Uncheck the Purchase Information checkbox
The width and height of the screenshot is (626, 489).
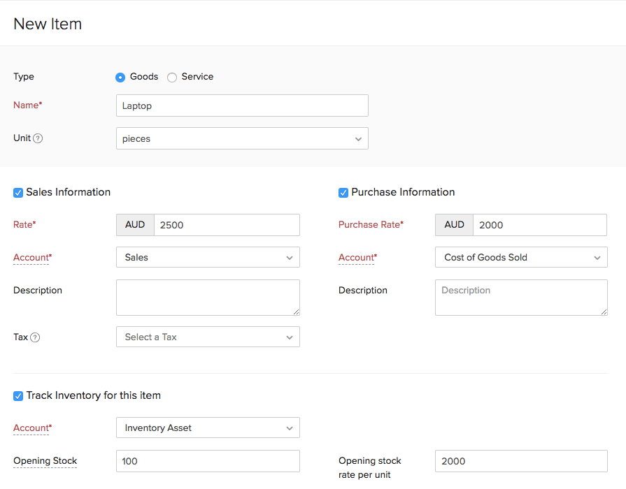point(343,193)
